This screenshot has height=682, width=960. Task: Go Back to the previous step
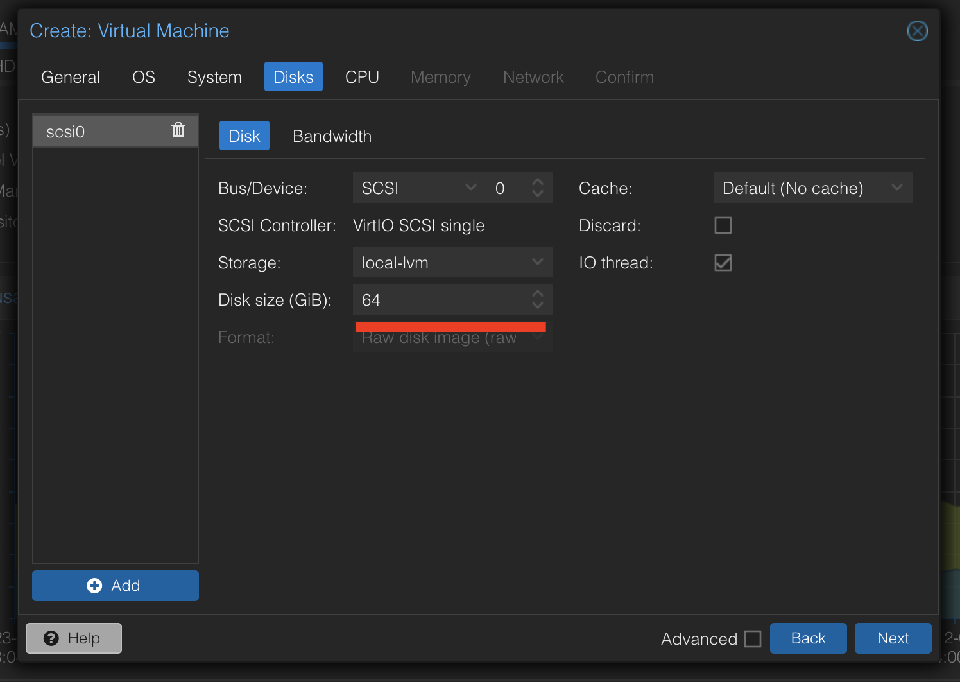click(809, 638)
